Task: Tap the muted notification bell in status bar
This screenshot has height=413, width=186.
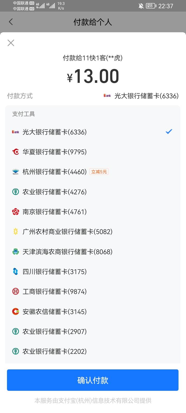Action: (x=141, y=6)
